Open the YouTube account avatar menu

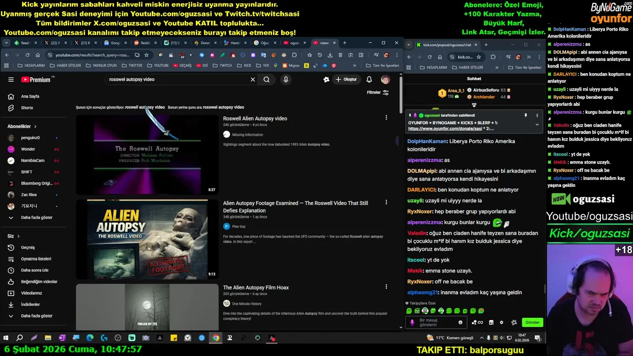click(x=385, y=80)
